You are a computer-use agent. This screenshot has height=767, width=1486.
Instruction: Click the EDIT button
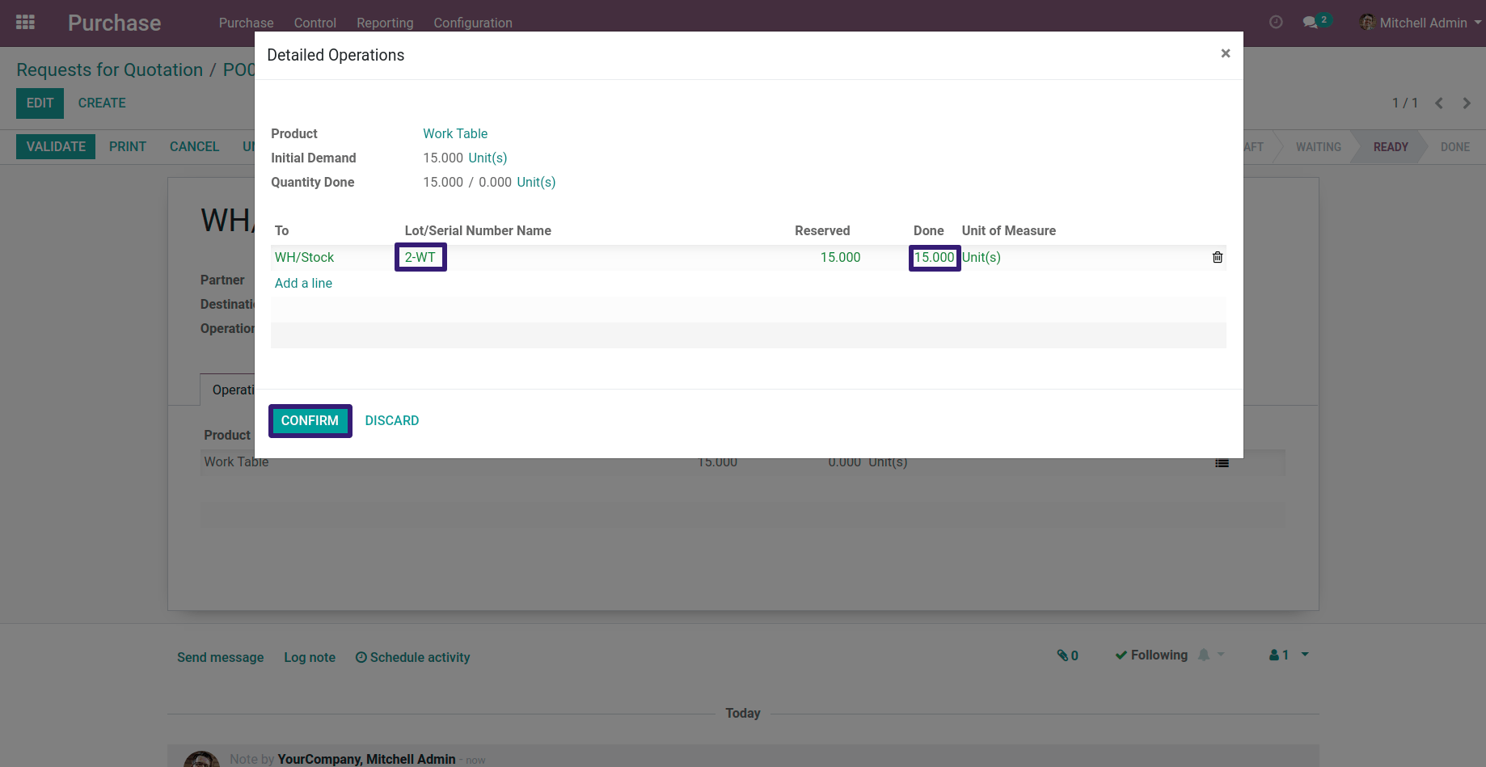click(40, 103)
